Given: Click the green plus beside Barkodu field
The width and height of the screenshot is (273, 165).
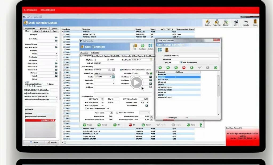Looking at the screenshot, I should pos(151,73).
